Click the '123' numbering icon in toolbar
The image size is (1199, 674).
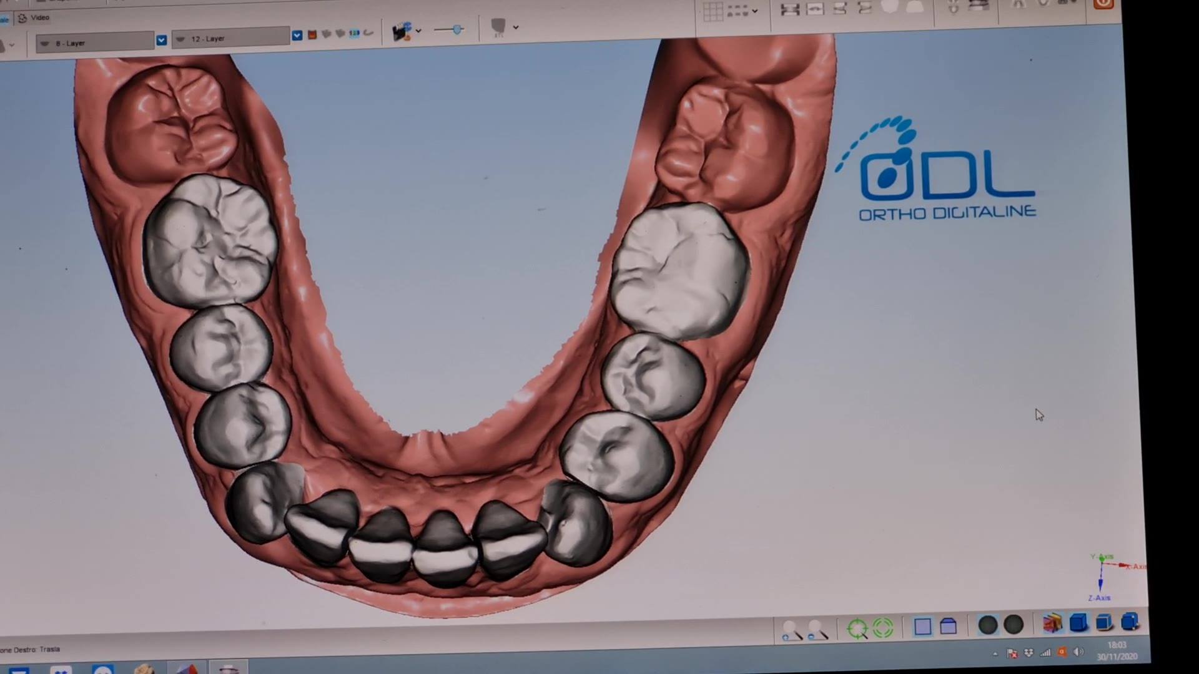(354, 33)
